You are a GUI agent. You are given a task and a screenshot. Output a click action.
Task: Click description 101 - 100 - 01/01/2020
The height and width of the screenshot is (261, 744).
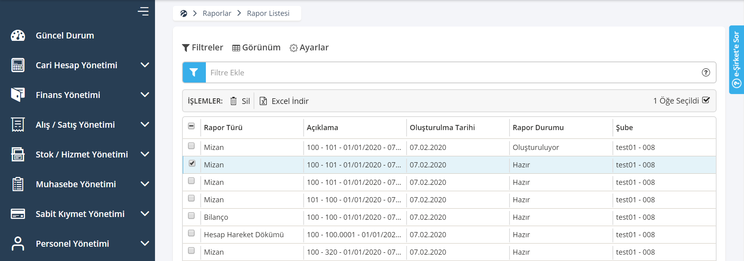coord(354,200)
